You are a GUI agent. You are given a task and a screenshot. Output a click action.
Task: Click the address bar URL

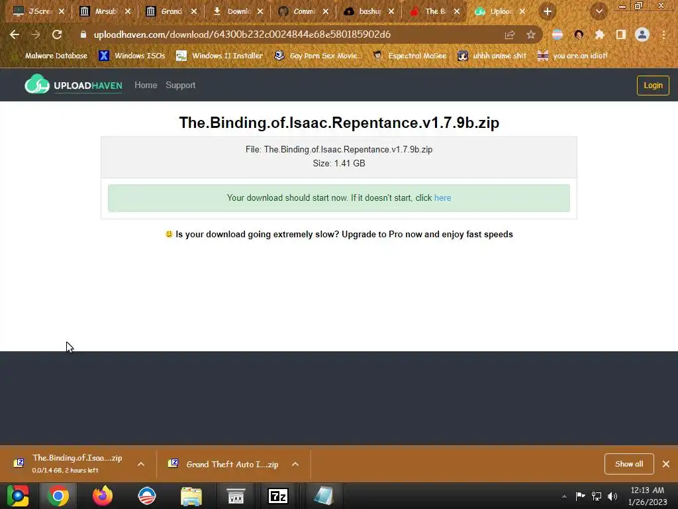tap(242, 34)
